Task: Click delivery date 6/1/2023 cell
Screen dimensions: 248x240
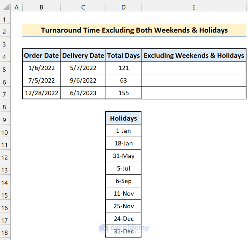Action: tap(83, 93)
